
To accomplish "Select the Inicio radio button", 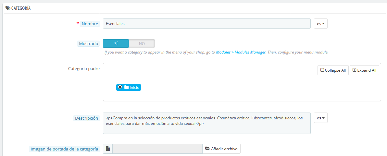I will 120,87.
